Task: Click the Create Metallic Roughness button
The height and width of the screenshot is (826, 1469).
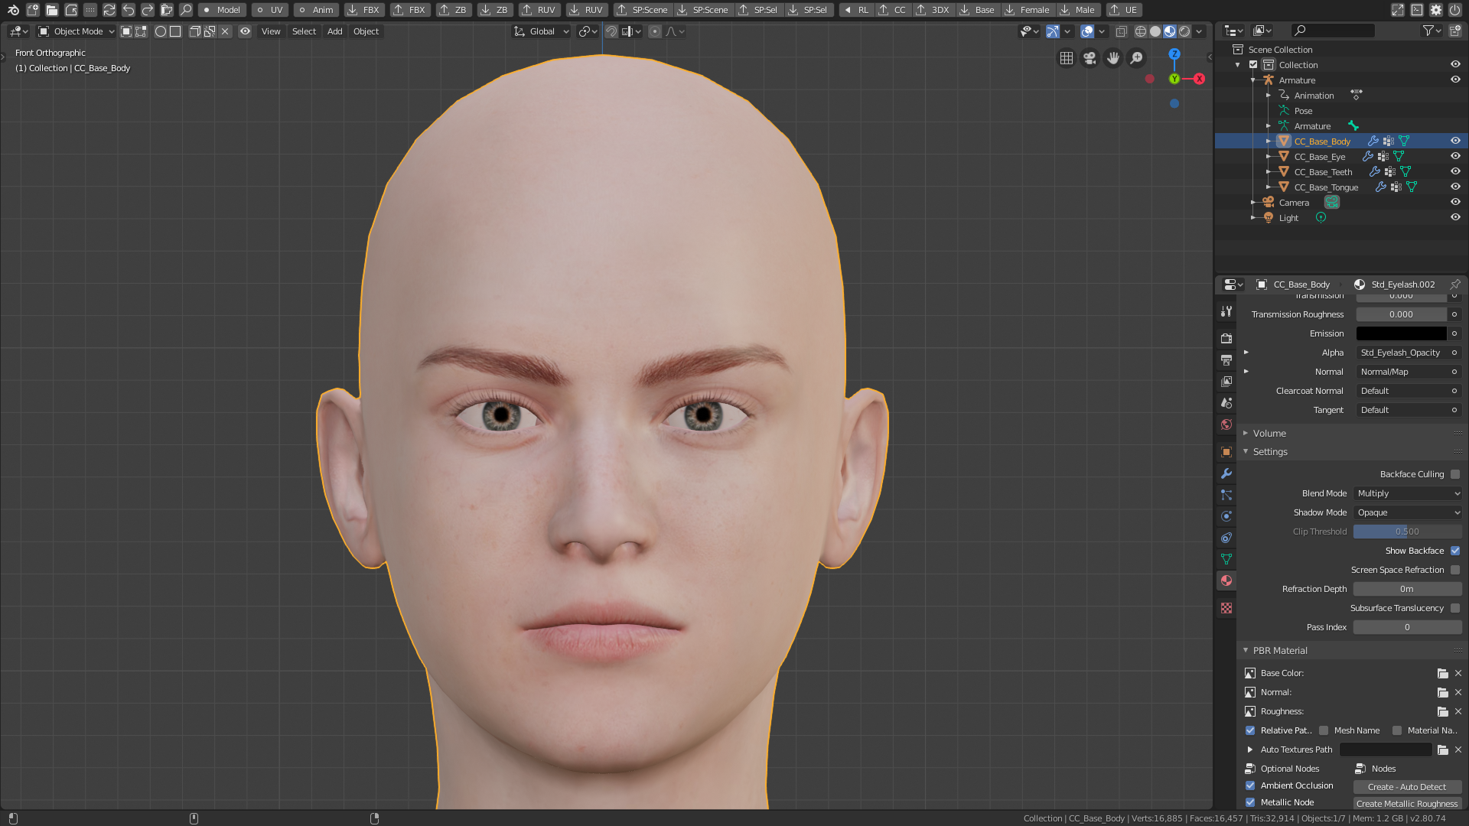Action: [x=1407, y=804]
